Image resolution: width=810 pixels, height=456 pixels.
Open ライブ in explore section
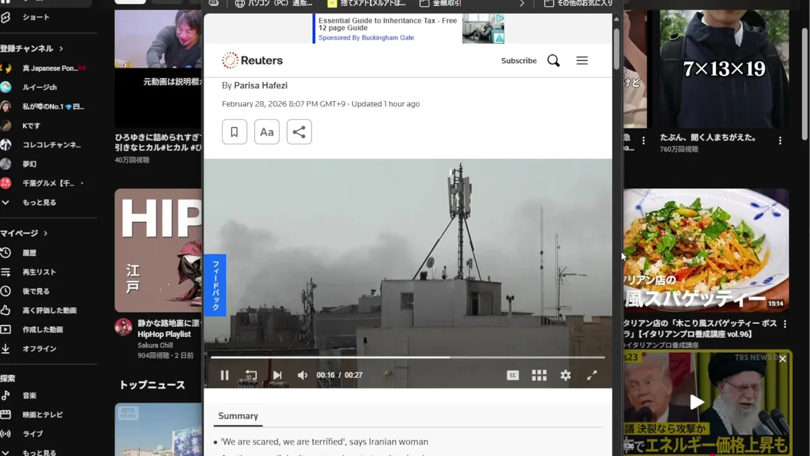(32, 434)
